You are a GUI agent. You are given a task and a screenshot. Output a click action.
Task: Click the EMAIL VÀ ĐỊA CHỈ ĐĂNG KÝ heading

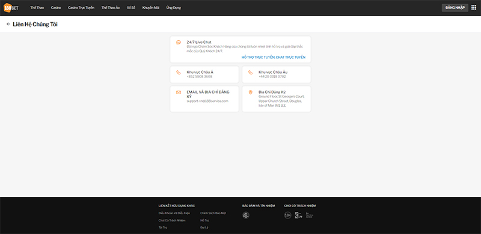tap(208, 94)
